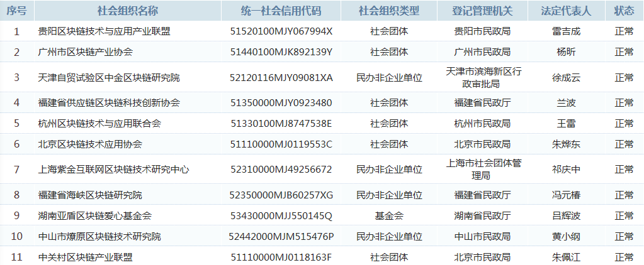Click 民办非企业单位 type in row 10
Screen dimensions: 644x265
point(389,236)
